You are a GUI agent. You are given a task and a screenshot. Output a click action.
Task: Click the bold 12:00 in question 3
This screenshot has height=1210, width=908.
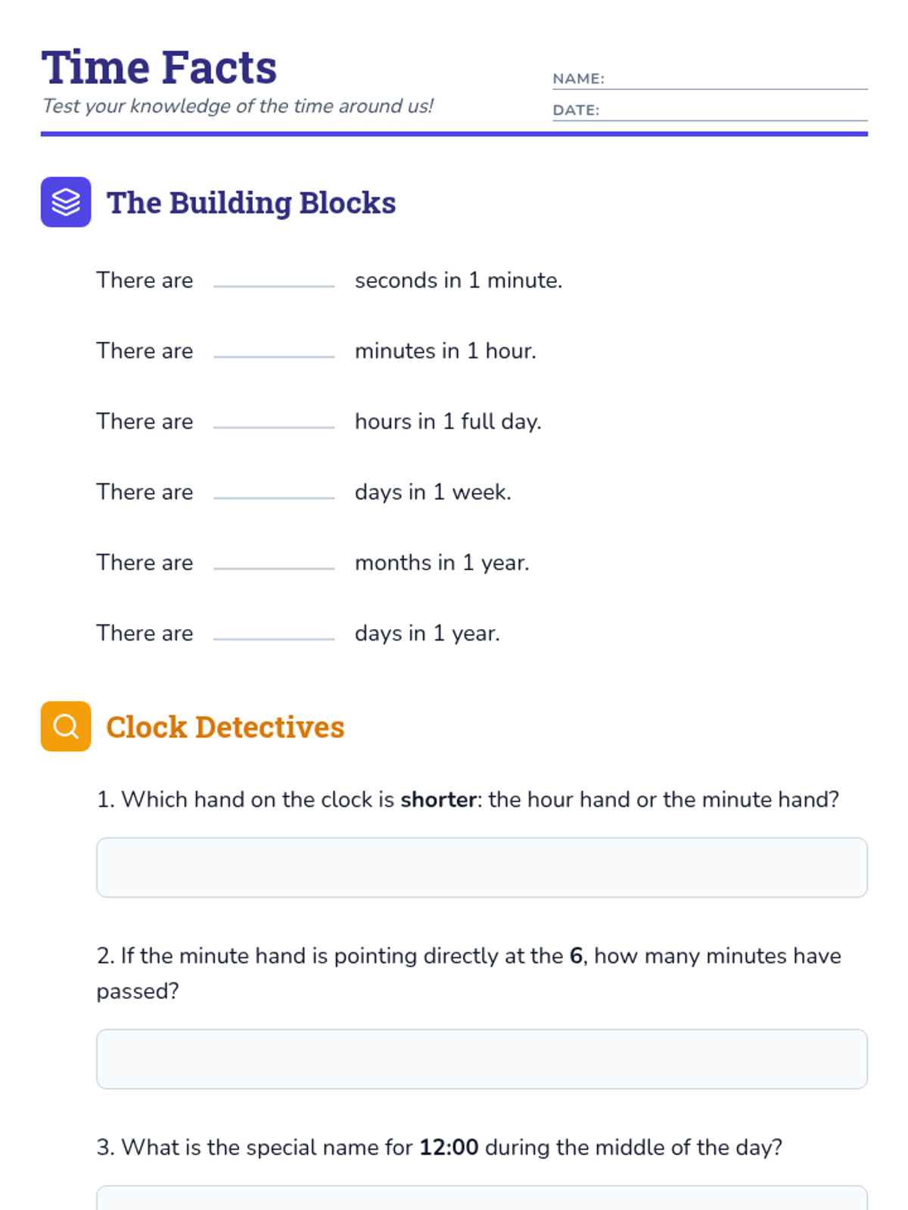pyautogui.click(x=449, y=1147)
